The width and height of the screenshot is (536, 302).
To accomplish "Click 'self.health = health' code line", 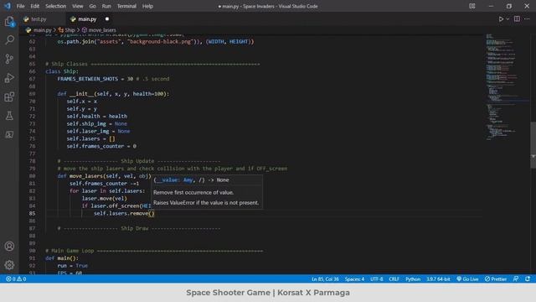I will point(97,117).
